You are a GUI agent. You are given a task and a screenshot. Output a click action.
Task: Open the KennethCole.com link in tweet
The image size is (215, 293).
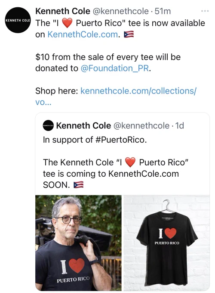coord(83,34)
